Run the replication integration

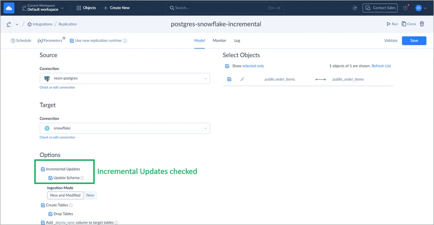pyautogui.click(x=392, y=24)
